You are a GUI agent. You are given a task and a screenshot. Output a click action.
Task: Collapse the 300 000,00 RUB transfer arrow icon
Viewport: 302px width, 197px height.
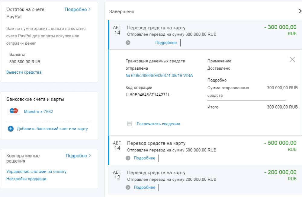point(128,43)
